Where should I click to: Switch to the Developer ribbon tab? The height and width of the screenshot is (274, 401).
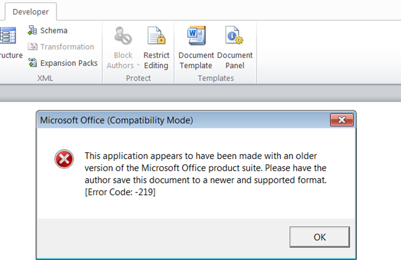coord(30,12)
